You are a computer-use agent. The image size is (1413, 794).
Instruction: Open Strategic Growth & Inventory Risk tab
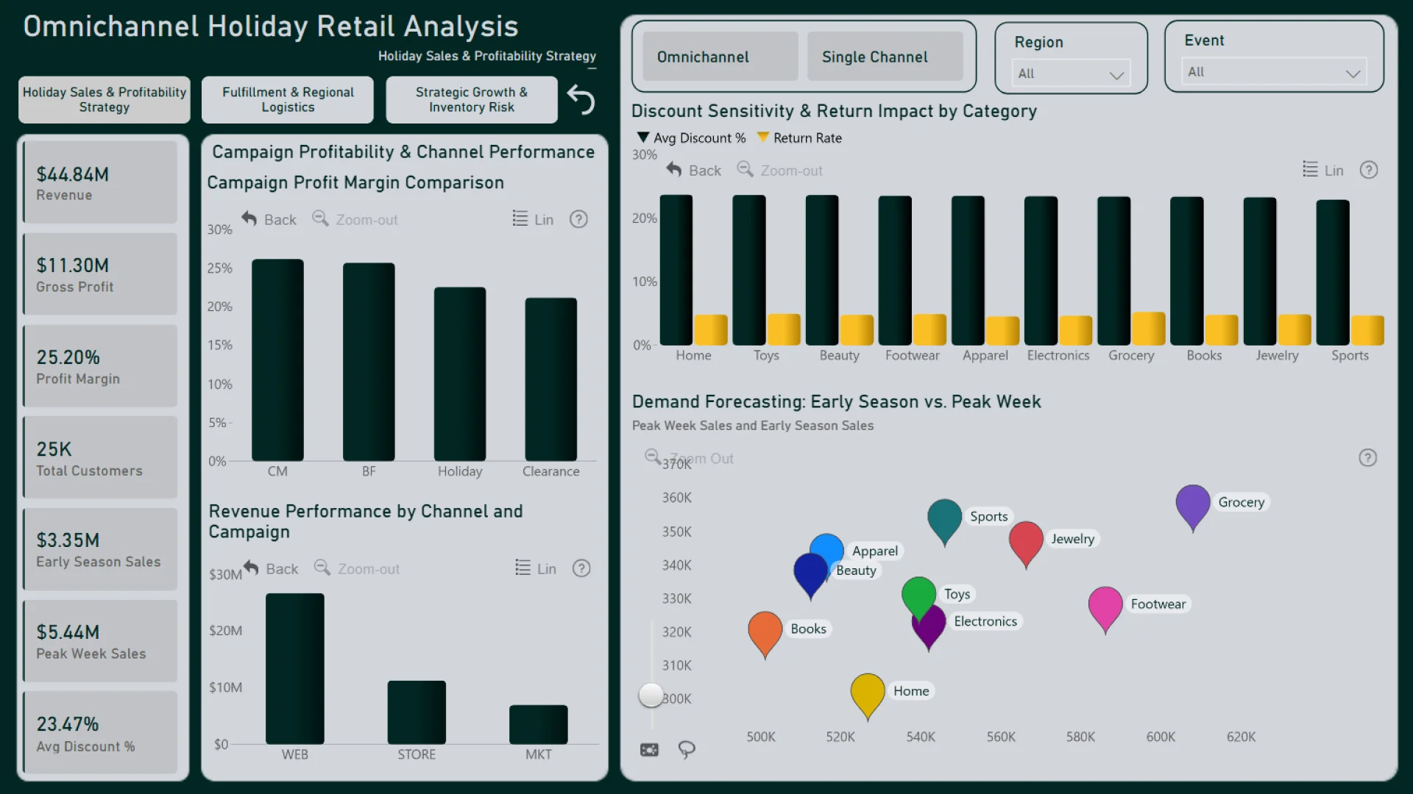(x=471, y=99)
